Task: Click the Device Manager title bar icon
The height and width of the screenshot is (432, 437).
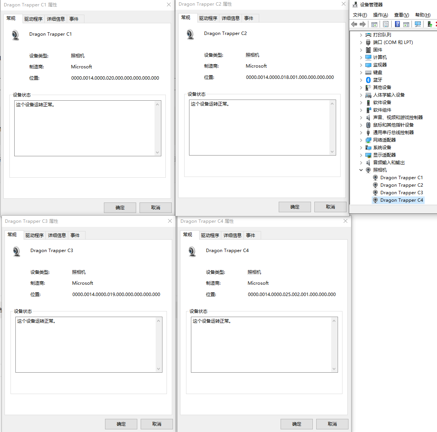Action: (355, 5)
